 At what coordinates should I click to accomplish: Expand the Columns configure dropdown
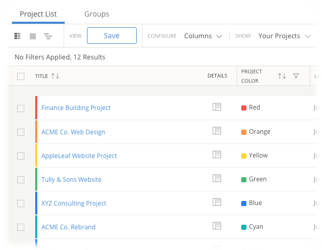[203, 36]
